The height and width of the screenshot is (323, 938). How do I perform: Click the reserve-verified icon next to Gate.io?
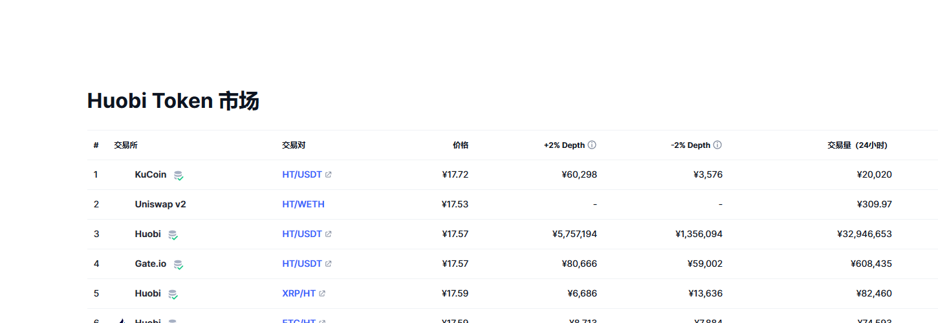178,264
